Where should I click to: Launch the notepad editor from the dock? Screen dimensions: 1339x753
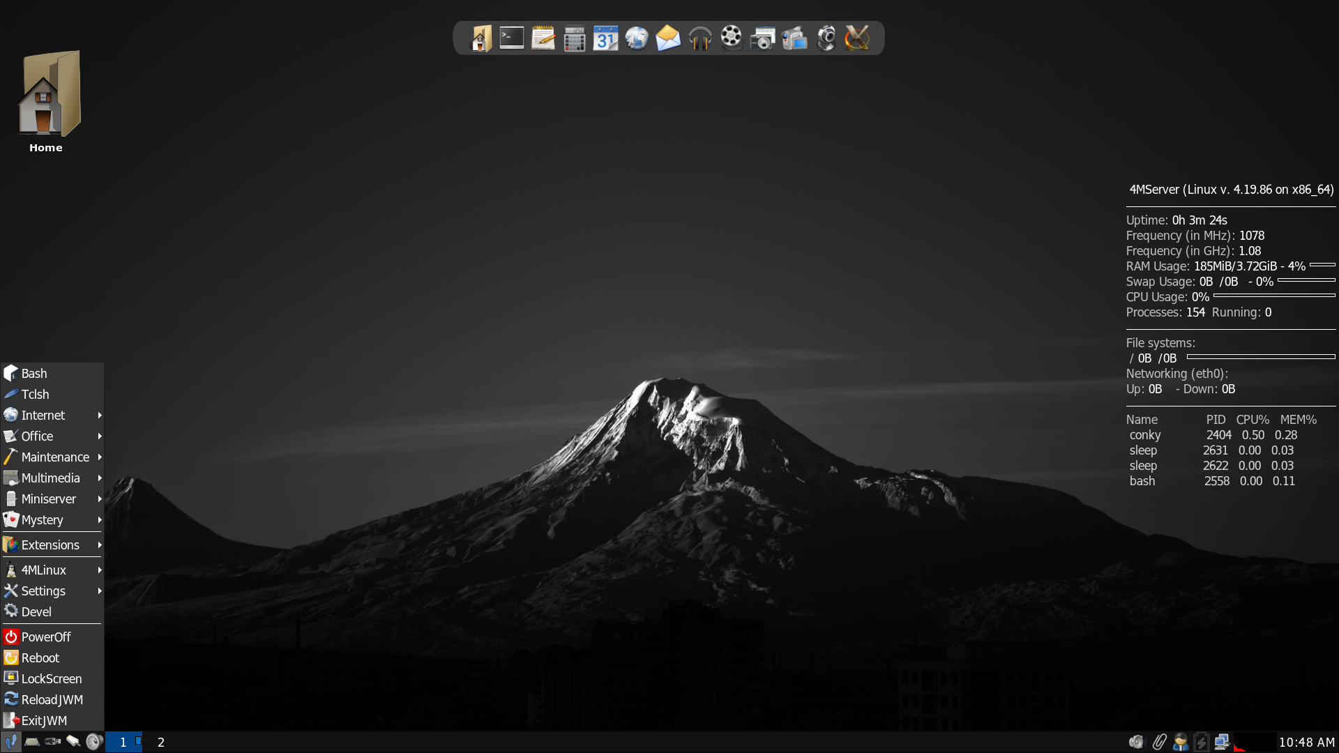[x=543, y=38]
